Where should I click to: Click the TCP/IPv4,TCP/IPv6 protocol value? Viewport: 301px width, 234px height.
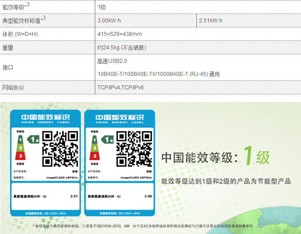[120, 88]
